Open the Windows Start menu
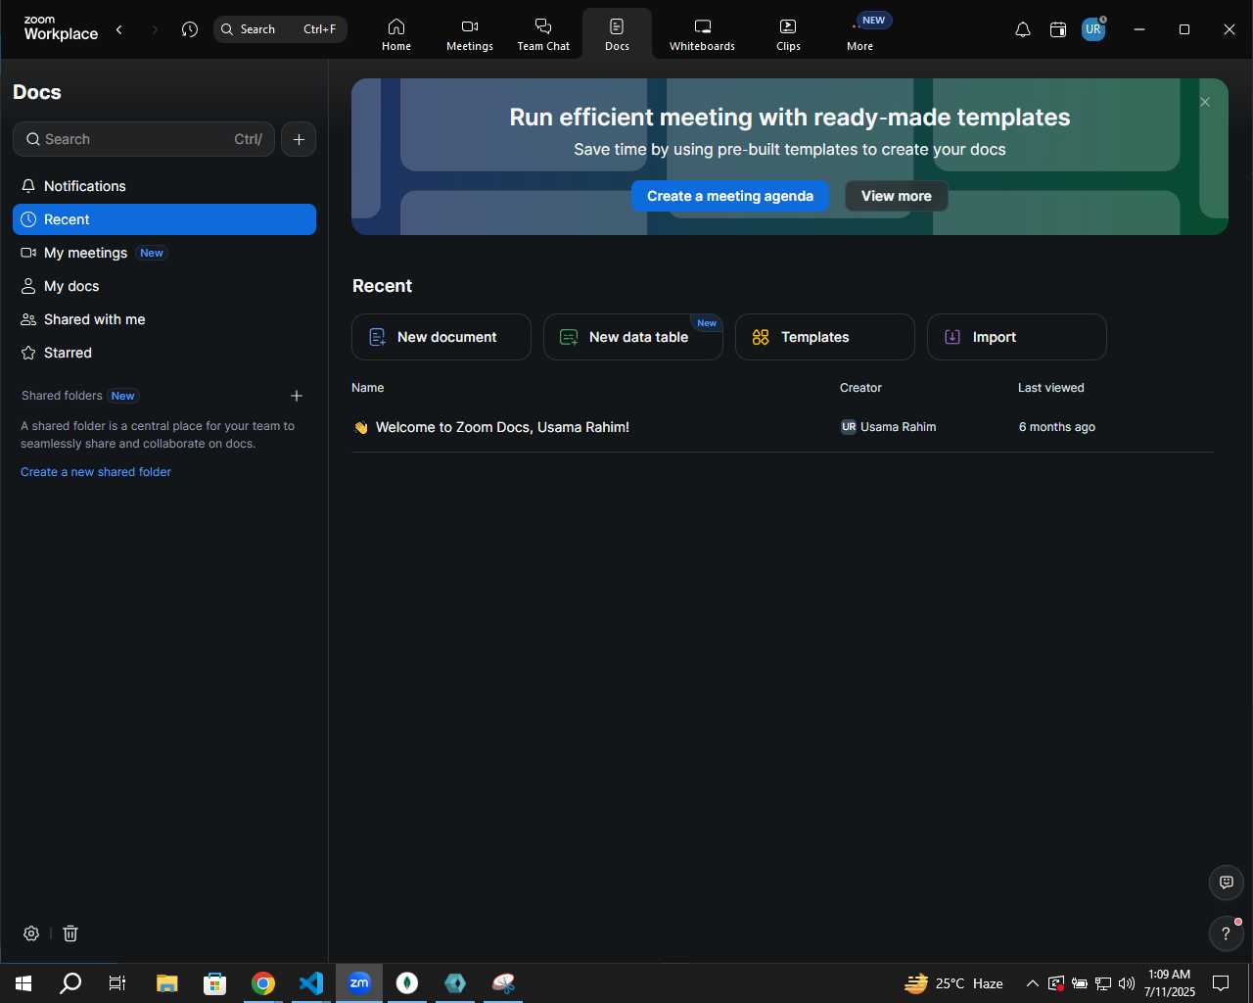Viewport: 1253px width, 1003px height. click(x=23, y=983)
